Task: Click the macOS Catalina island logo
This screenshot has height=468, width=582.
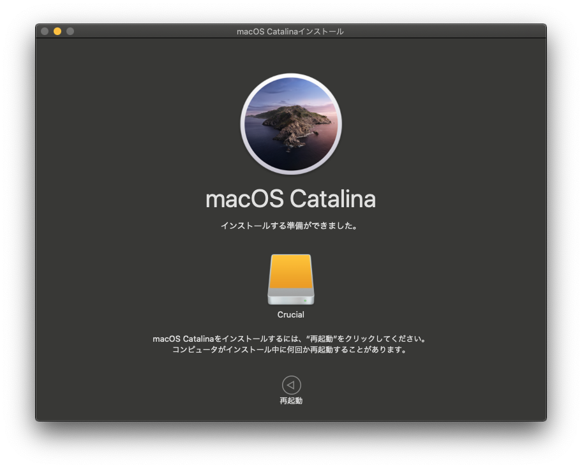Action: 291,124
